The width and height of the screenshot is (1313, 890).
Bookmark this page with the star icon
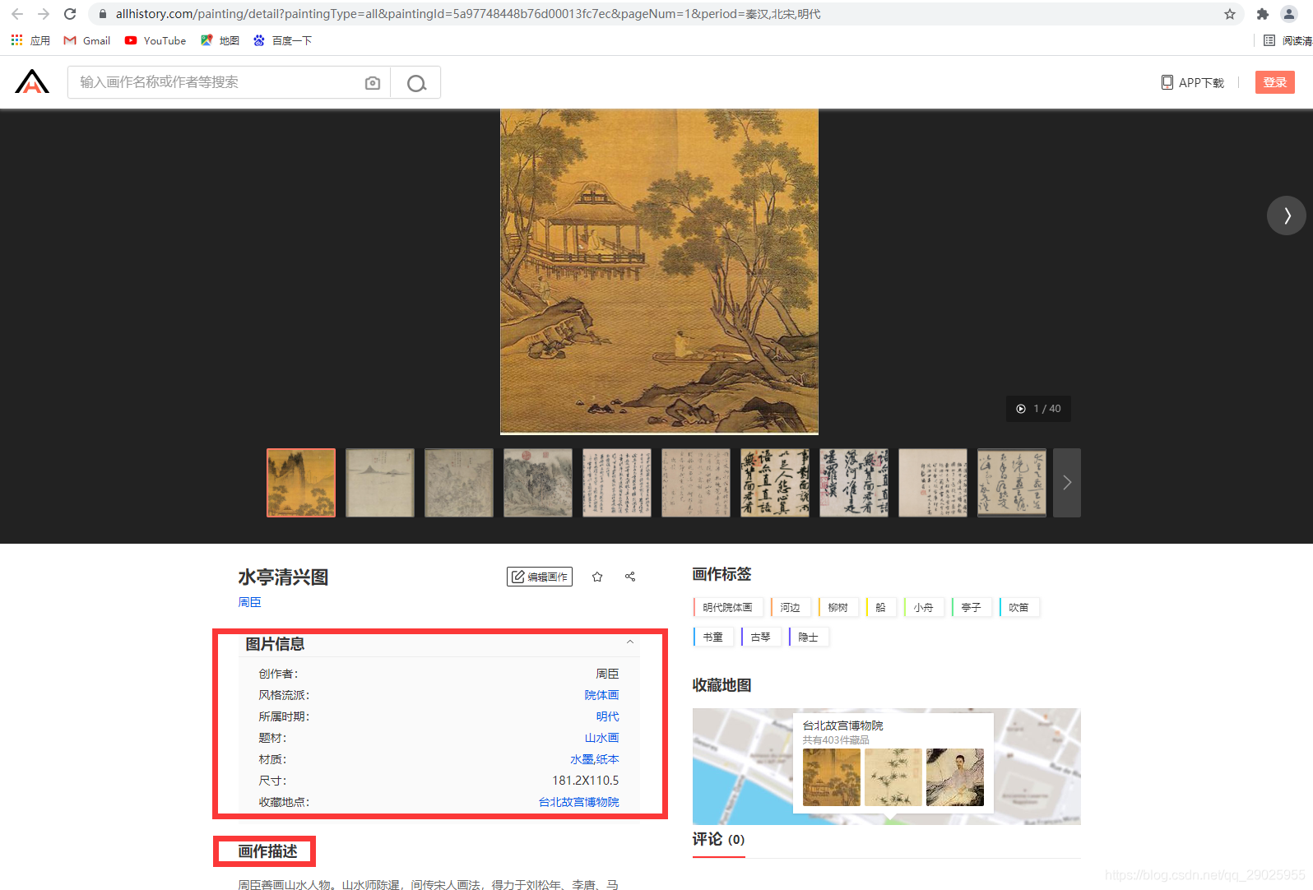1230,14
